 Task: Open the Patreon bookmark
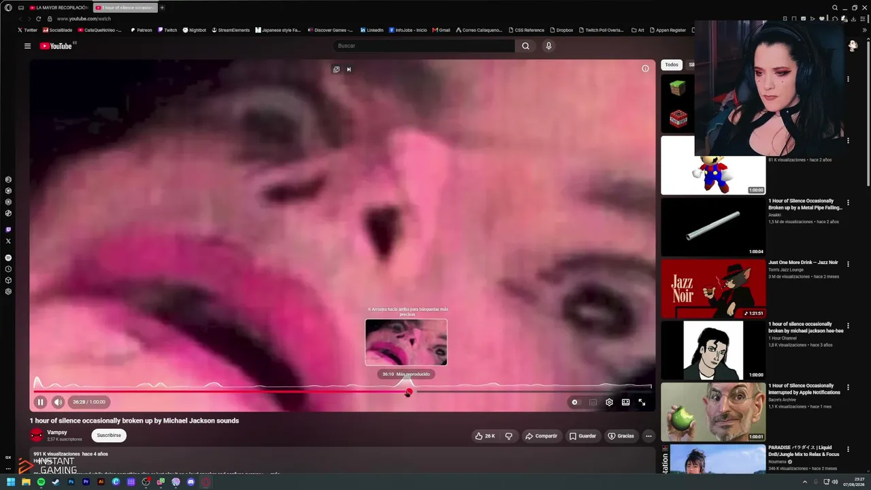141,30
